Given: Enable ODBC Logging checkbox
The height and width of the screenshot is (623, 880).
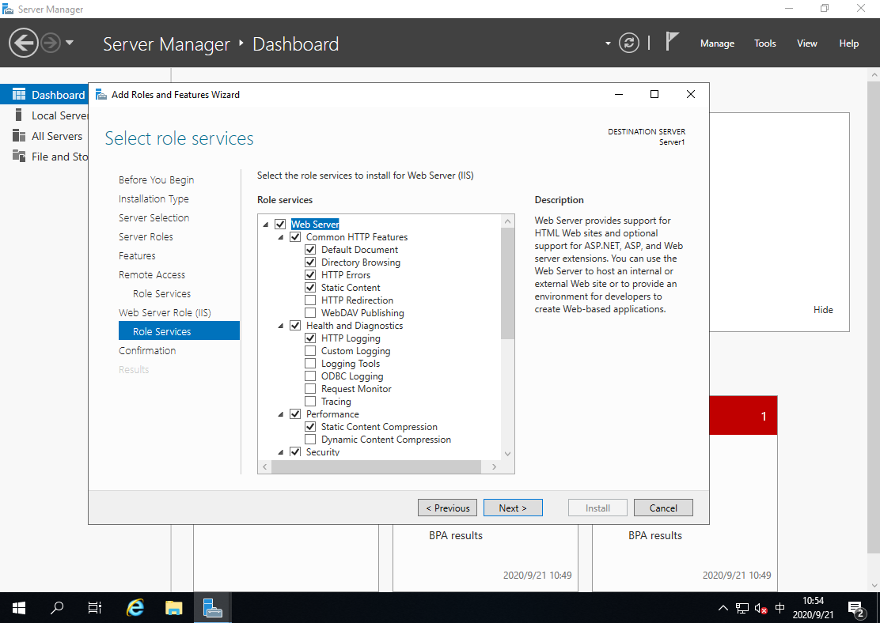Looking at the screenshot, I should tap(309, 376).
